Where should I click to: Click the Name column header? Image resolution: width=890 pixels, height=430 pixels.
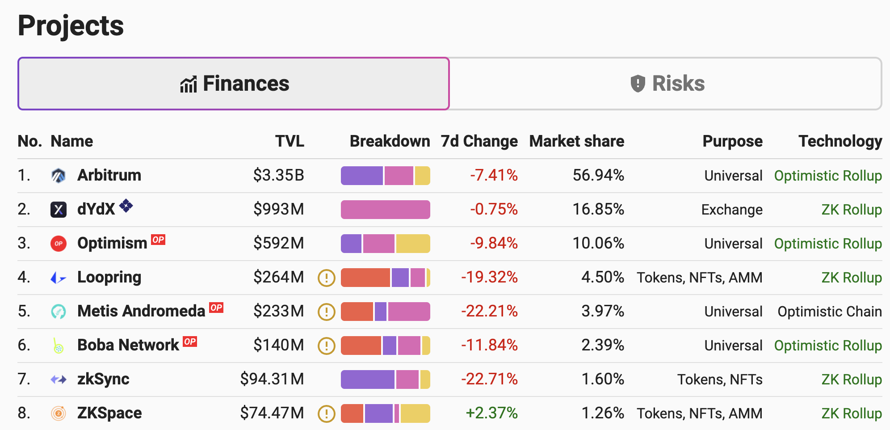click(72, 141)
